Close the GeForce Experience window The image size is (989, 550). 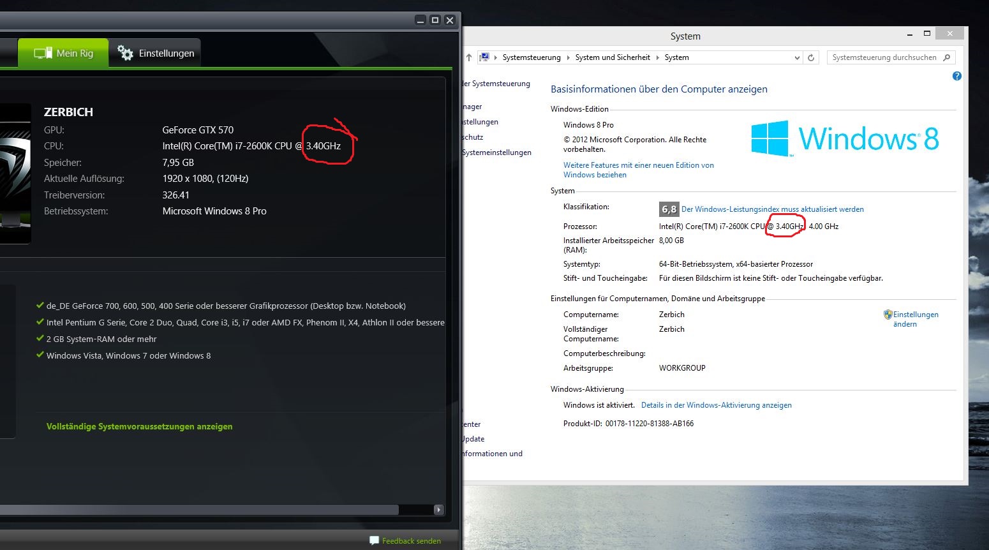[x=450, y=20]
